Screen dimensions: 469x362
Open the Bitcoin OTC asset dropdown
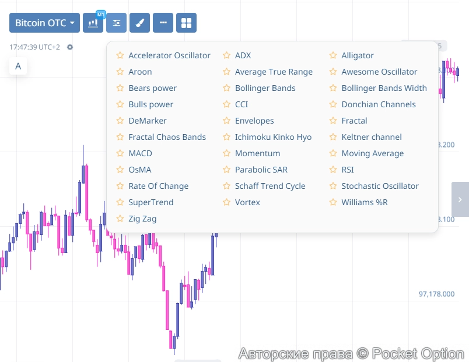coord(45,23)
